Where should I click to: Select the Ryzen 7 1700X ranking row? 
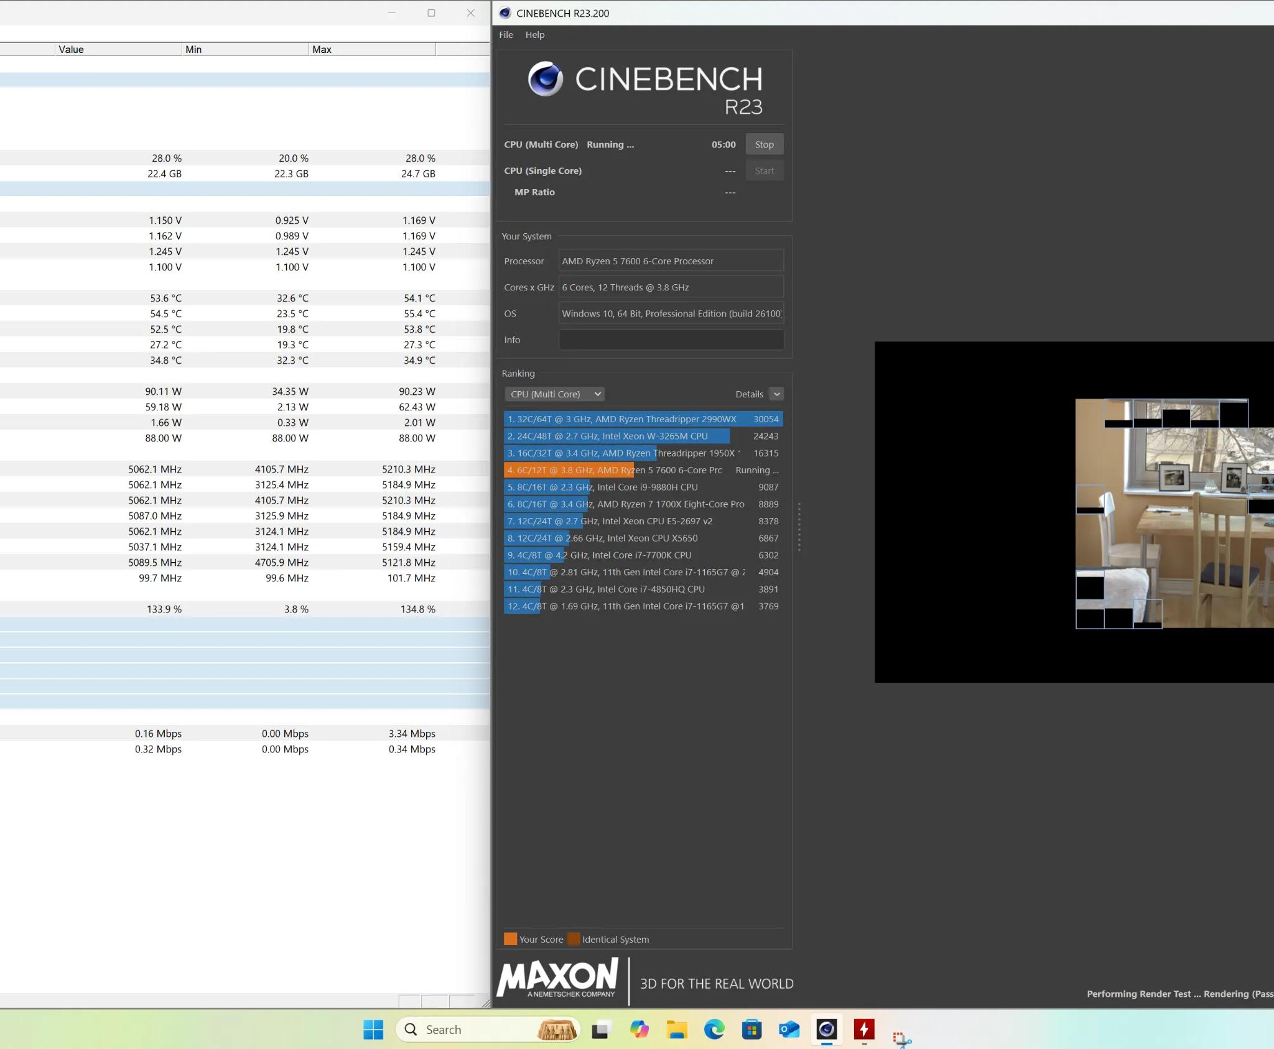coord(643,504)
